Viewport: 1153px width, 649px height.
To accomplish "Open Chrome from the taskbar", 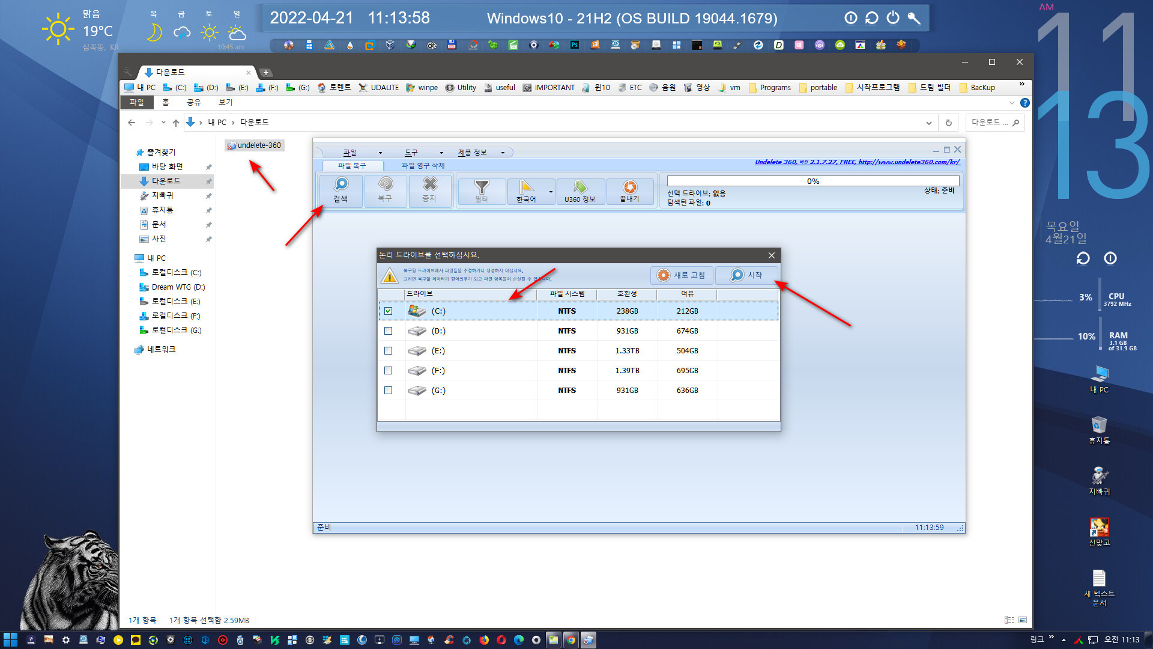I will pos(570,640).
